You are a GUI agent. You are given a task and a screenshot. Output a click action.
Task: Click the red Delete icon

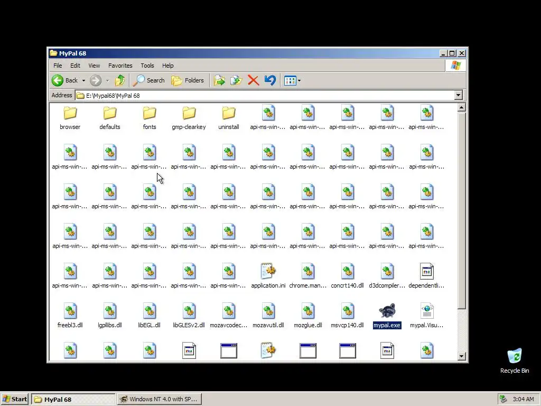coord(253,80)
